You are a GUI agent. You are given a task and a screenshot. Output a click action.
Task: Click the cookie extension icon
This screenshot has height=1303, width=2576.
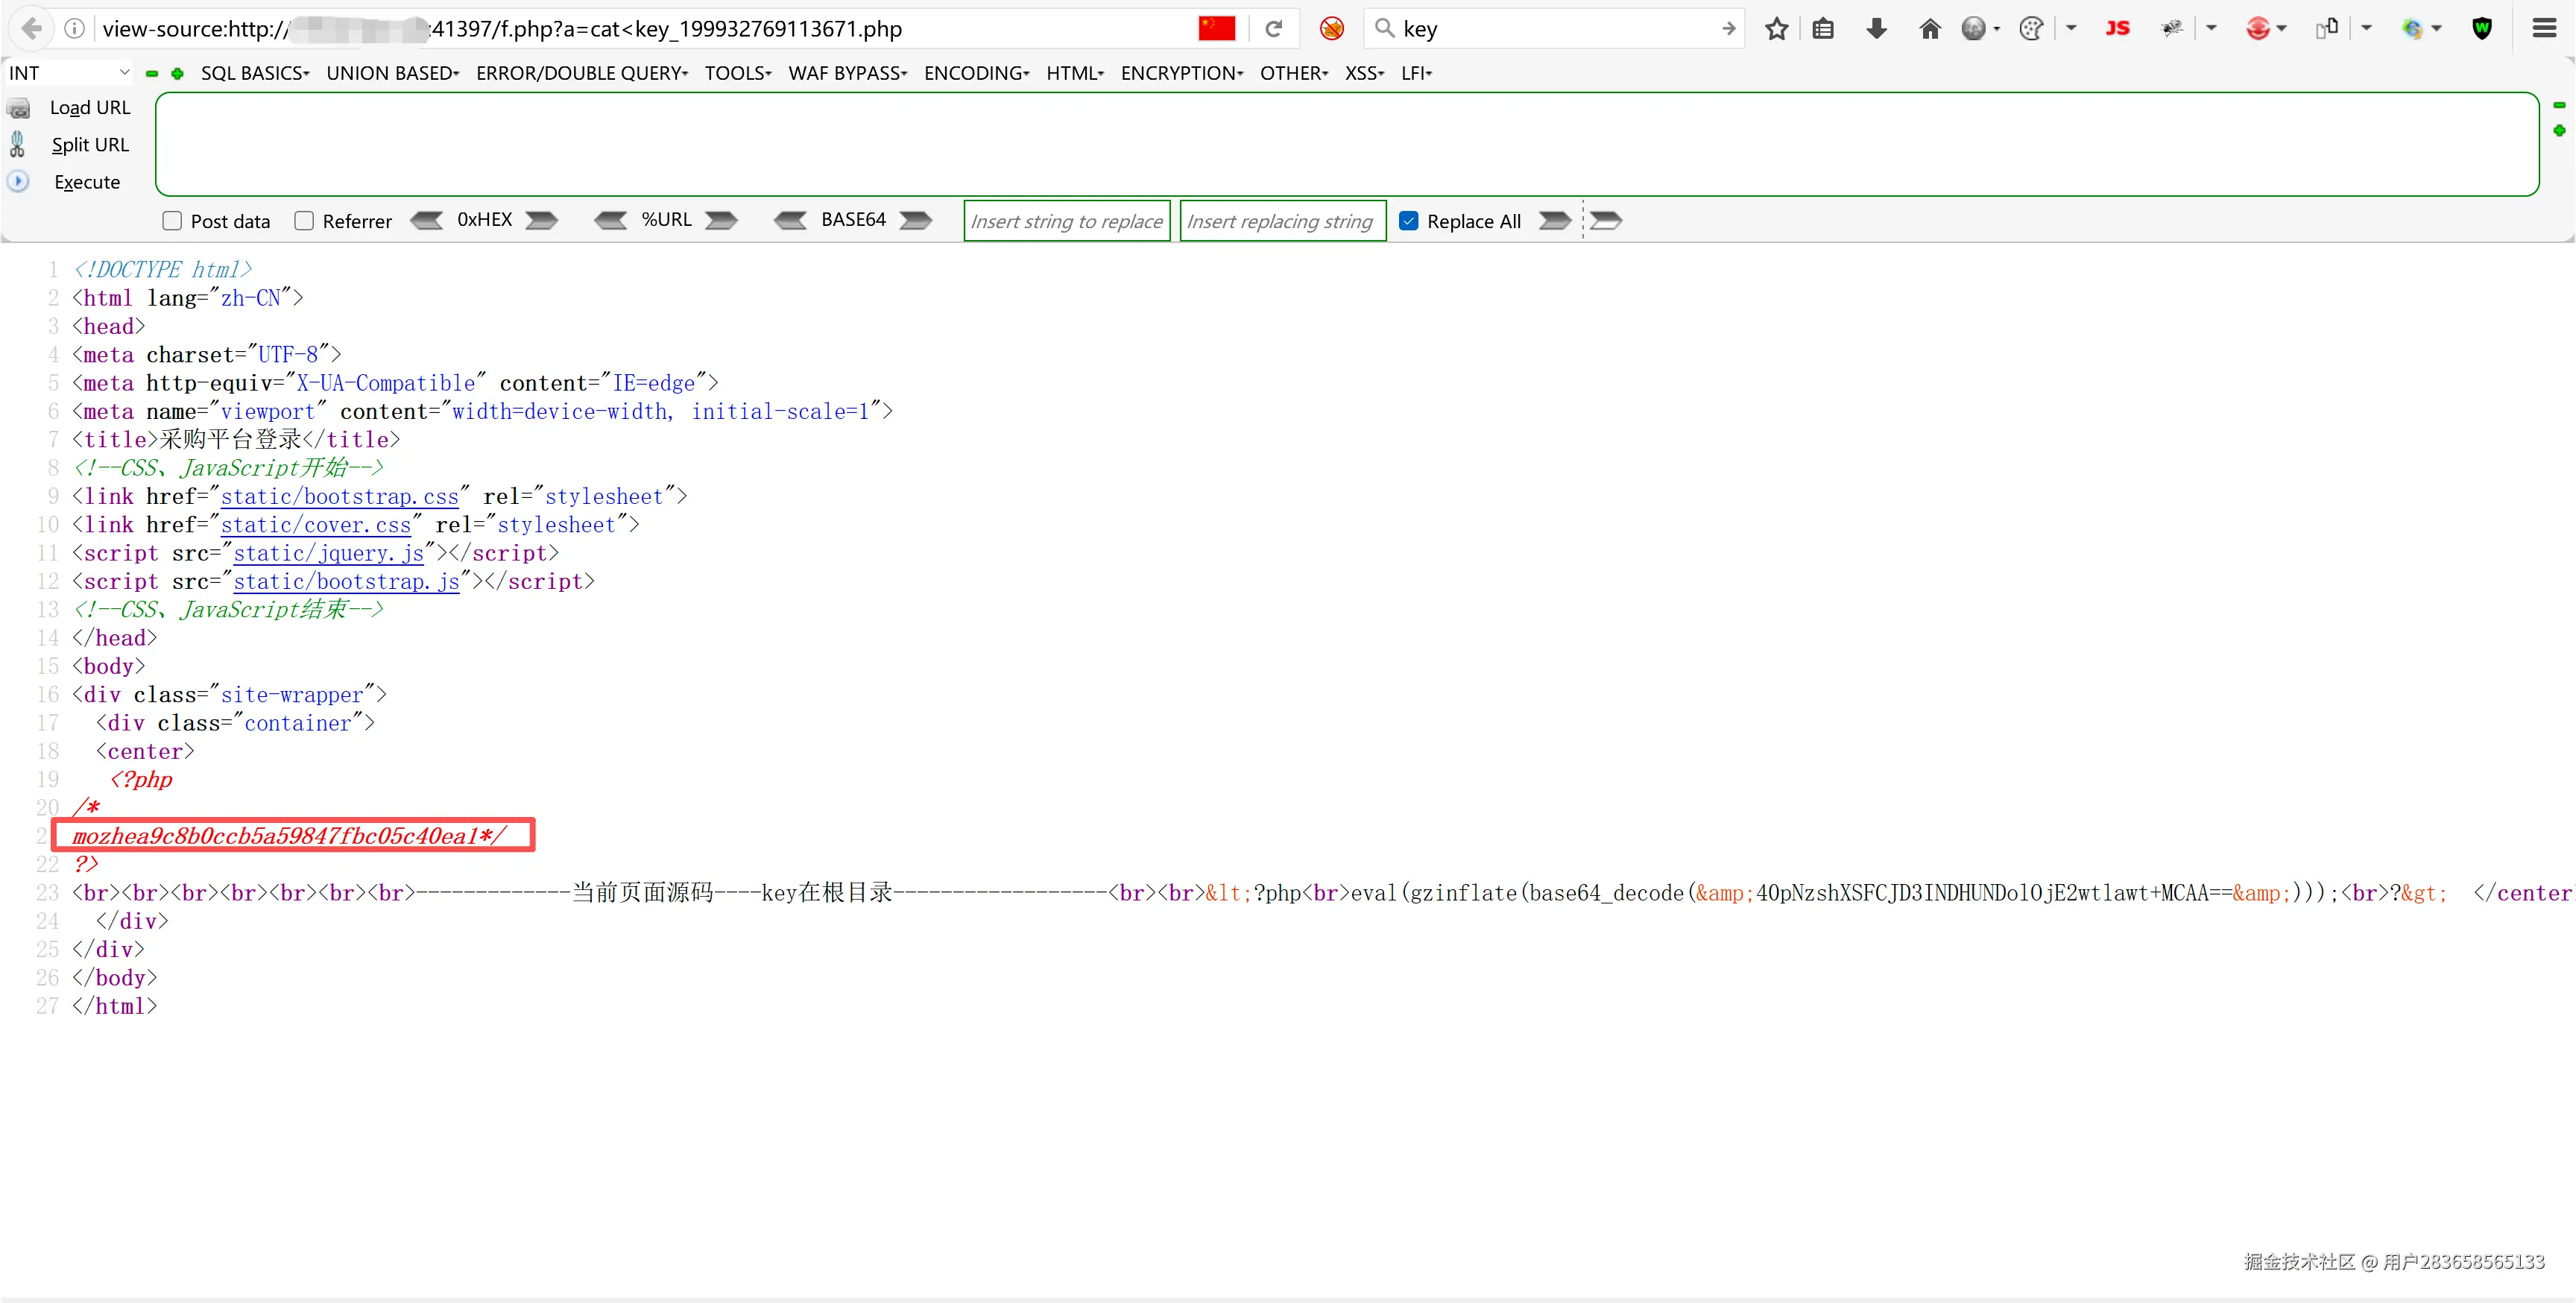(x=2031, y=28)
